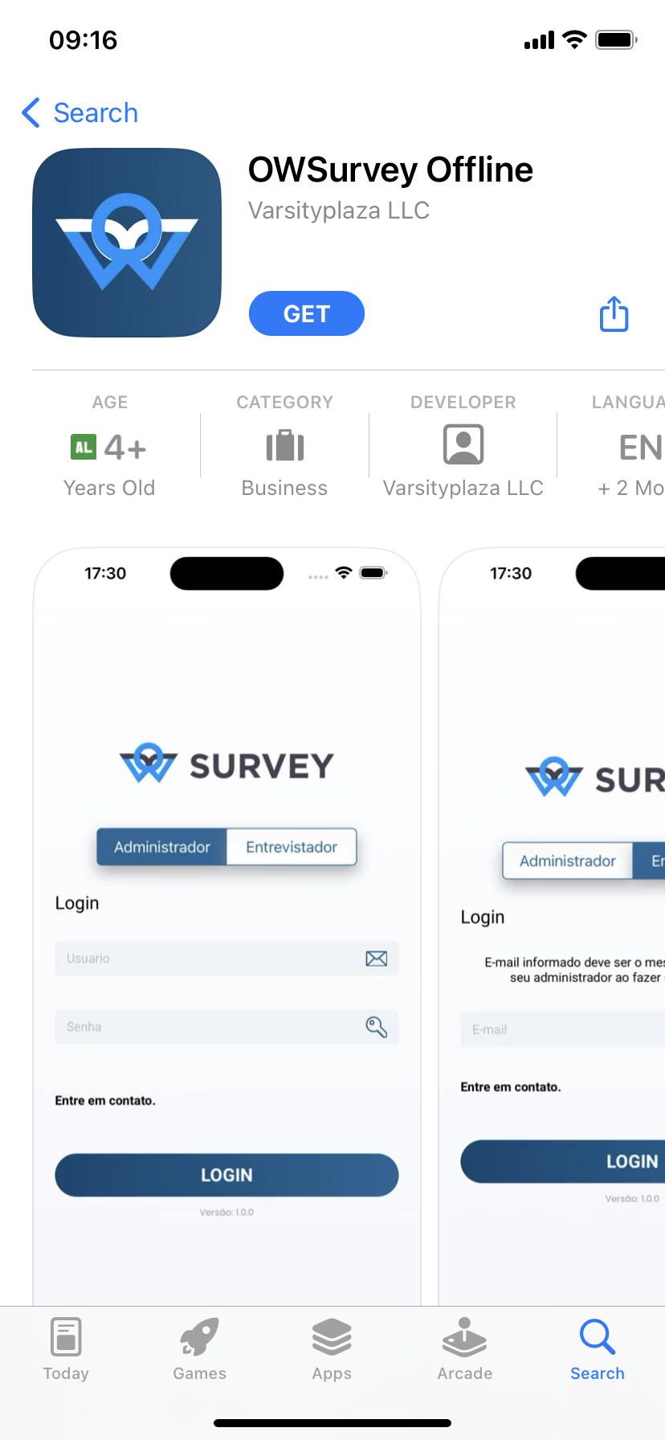Tap the briefcase Business category icon

click(x=284, y=445)
